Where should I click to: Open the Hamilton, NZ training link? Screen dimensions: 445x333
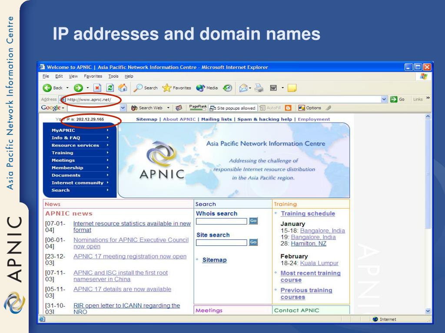click(309, 244)
